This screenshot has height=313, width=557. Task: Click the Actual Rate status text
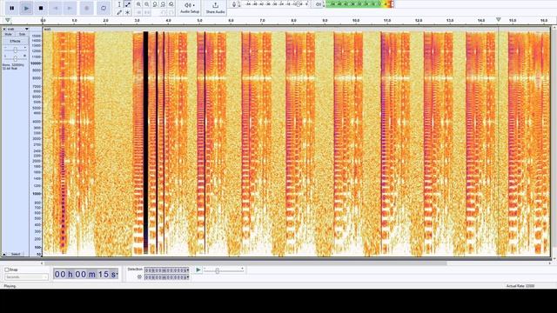point(520,286)
